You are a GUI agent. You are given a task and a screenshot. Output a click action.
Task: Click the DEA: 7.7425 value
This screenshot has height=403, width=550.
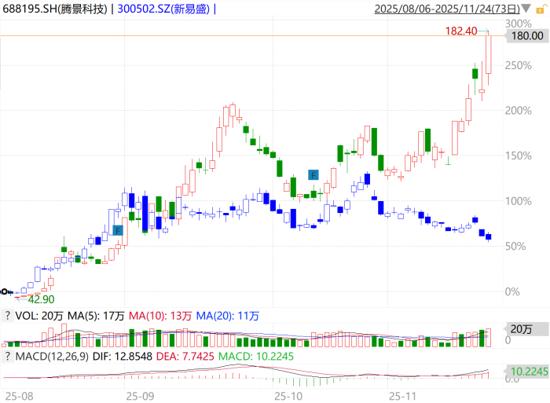point(185,357)
